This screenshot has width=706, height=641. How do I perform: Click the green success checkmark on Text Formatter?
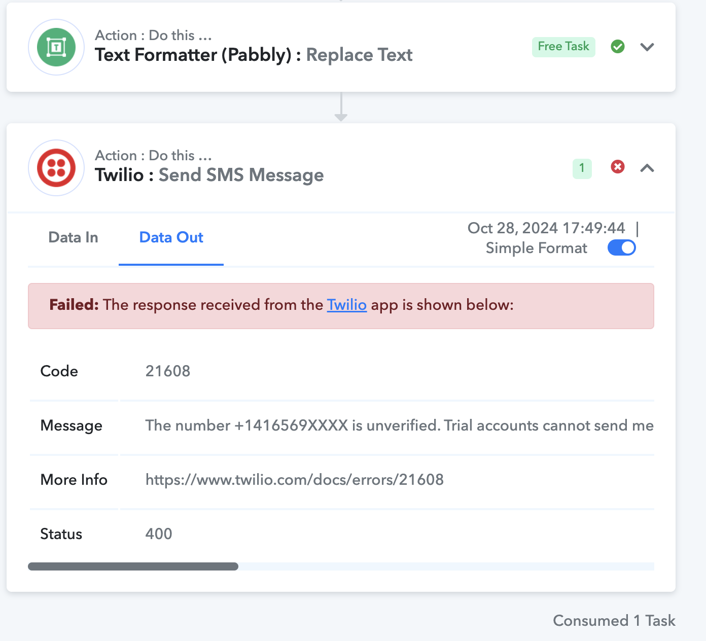point(618,47)
